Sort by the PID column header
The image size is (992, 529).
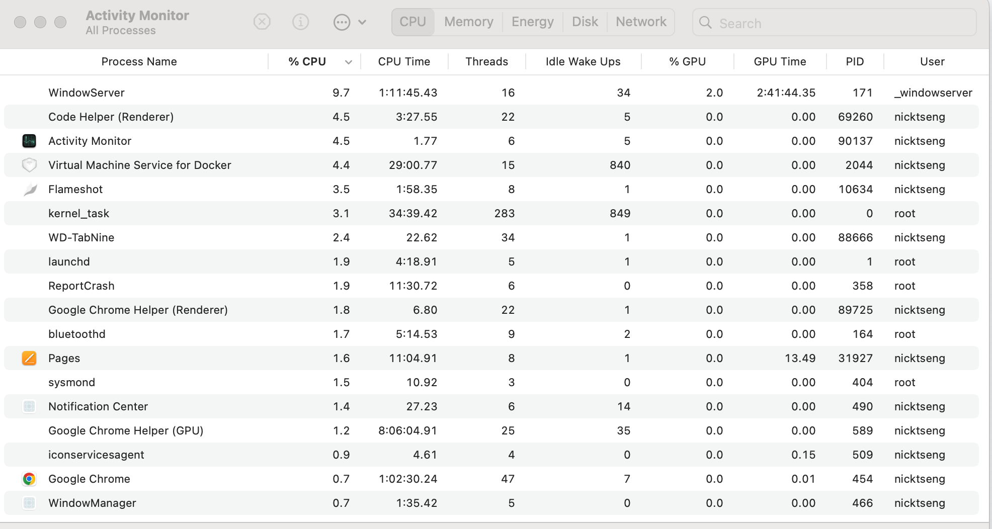[854, 61]
